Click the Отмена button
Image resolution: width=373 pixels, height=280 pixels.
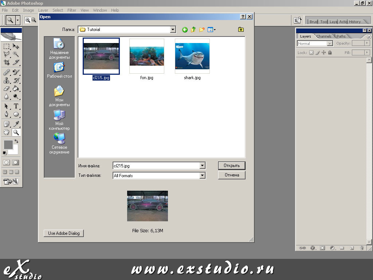click(x=232, y=175)
